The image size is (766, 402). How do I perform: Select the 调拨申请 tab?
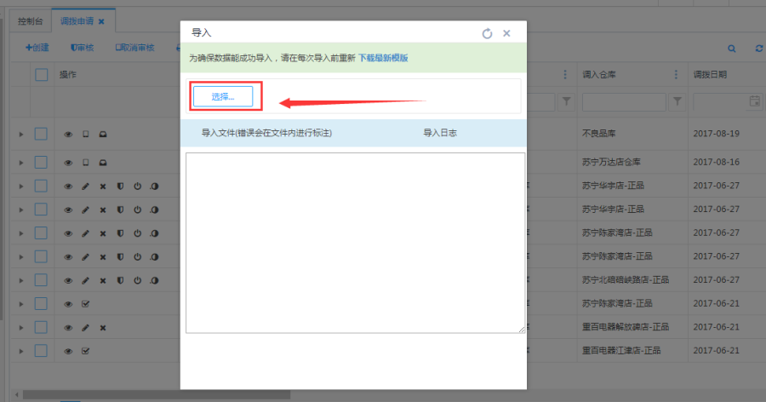pyautogui.click(x=77, y=20)
